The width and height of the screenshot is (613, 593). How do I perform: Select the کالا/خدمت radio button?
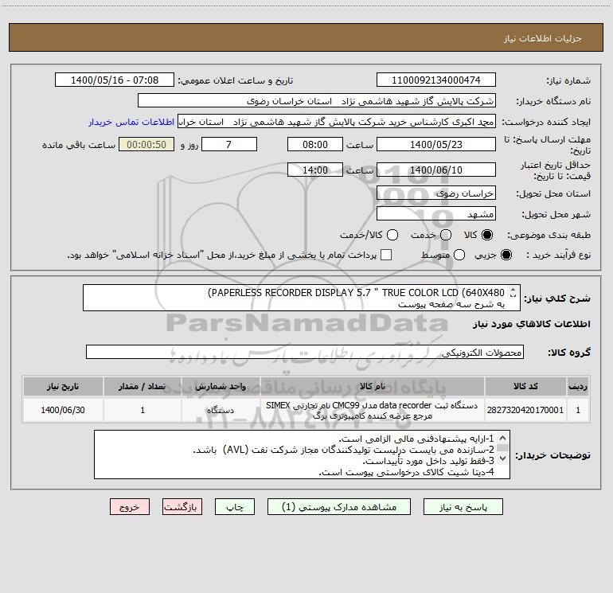tap(392, 235)
